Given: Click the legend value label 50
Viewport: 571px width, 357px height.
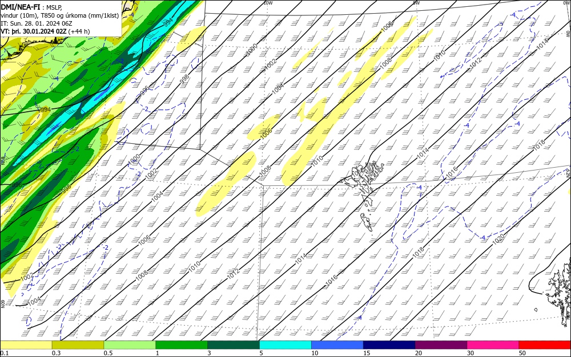Looking at the screenshot, I should (x=522, y=353).
